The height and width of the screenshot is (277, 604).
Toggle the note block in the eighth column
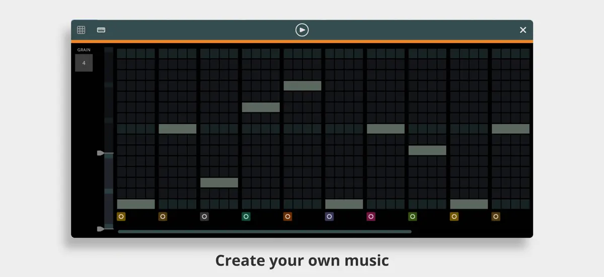coord(427,151)
